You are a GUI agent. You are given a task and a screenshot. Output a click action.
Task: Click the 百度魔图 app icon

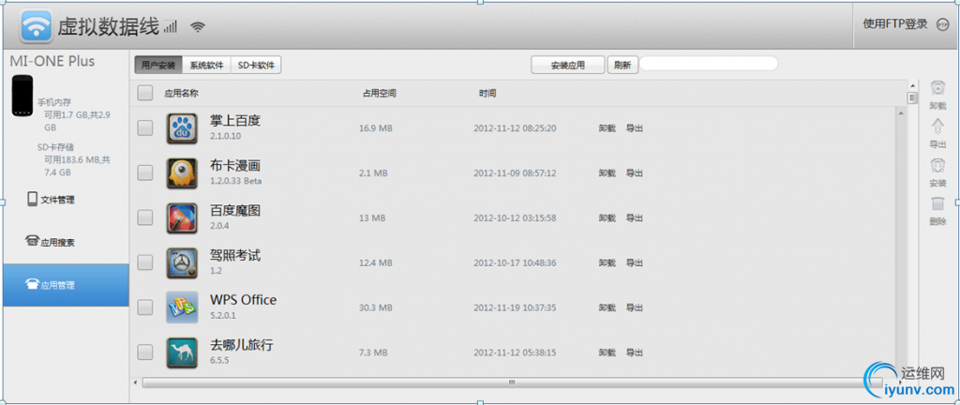click(182, 217)
